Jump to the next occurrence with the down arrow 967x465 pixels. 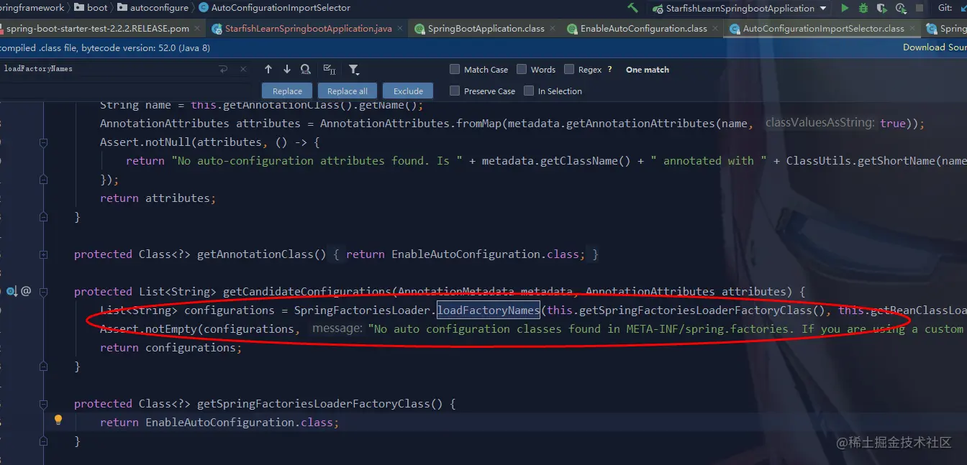287,69
